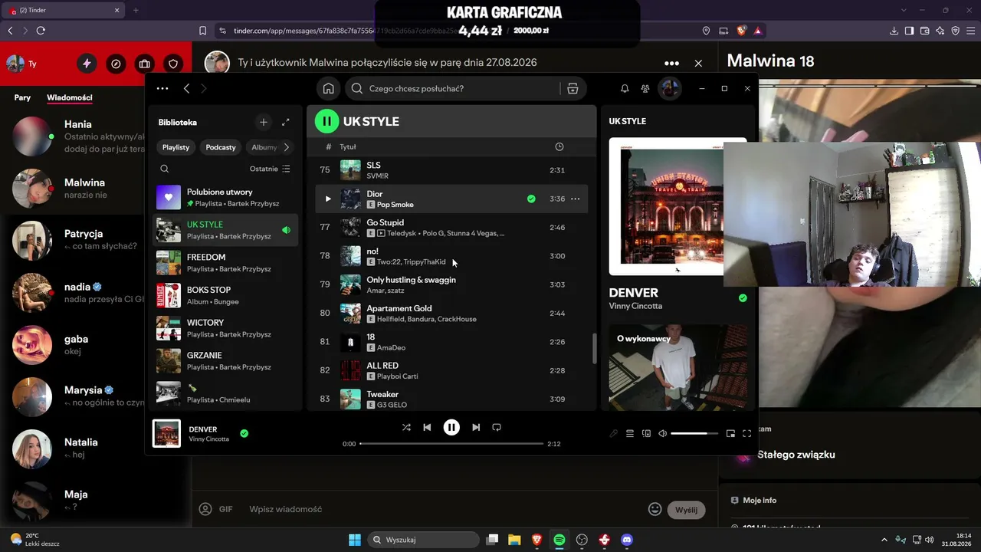Open Polubione utwory playlist
981x552 pixels.
coord(224,197)
